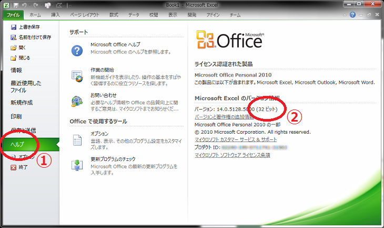Click 終了 to exit Excel
The height and width of the screenshot is (228, 384).
(x=19, y=167)
